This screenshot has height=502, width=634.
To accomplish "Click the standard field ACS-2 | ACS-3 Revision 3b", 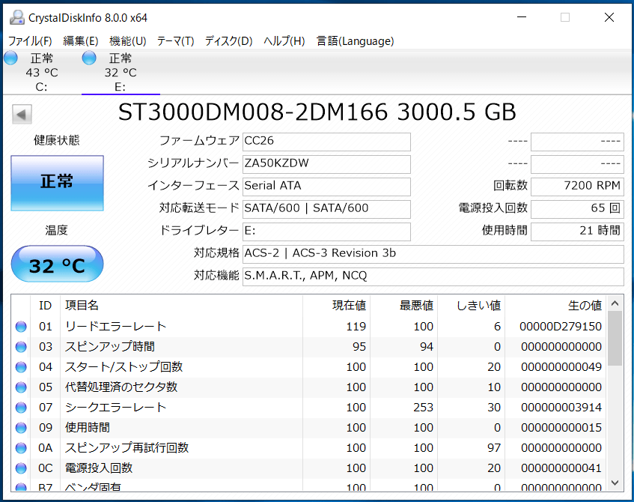I will (433, 254).
